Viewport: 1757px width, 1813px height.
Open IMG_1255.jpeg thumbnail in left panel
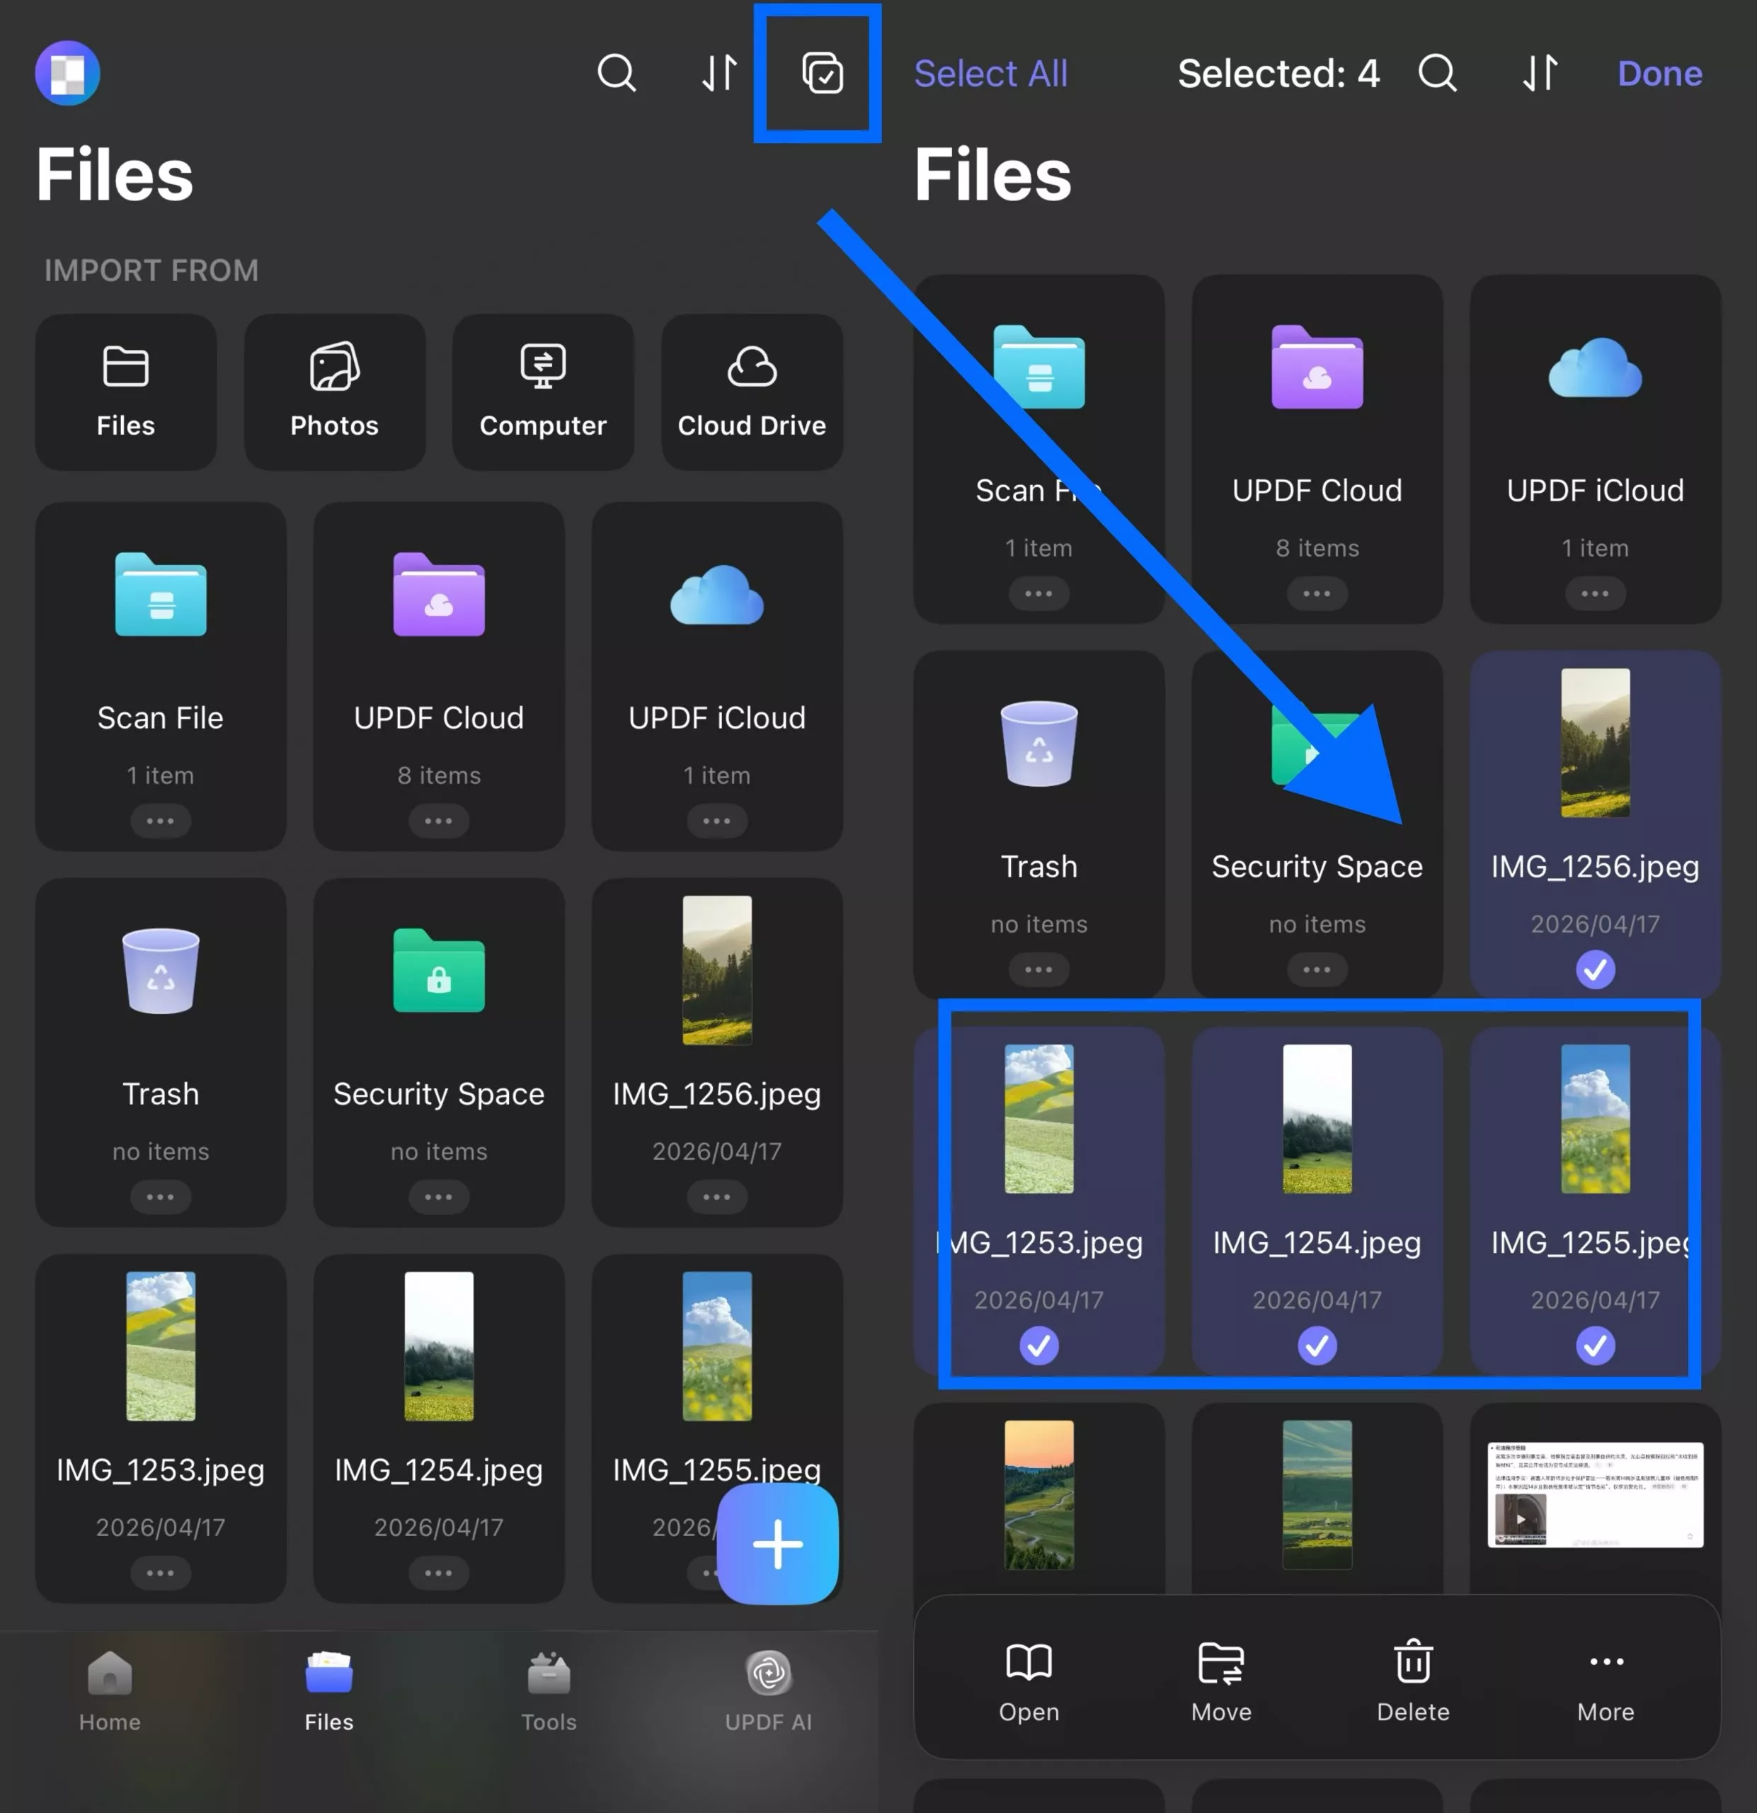click(x=716, y=1346)
